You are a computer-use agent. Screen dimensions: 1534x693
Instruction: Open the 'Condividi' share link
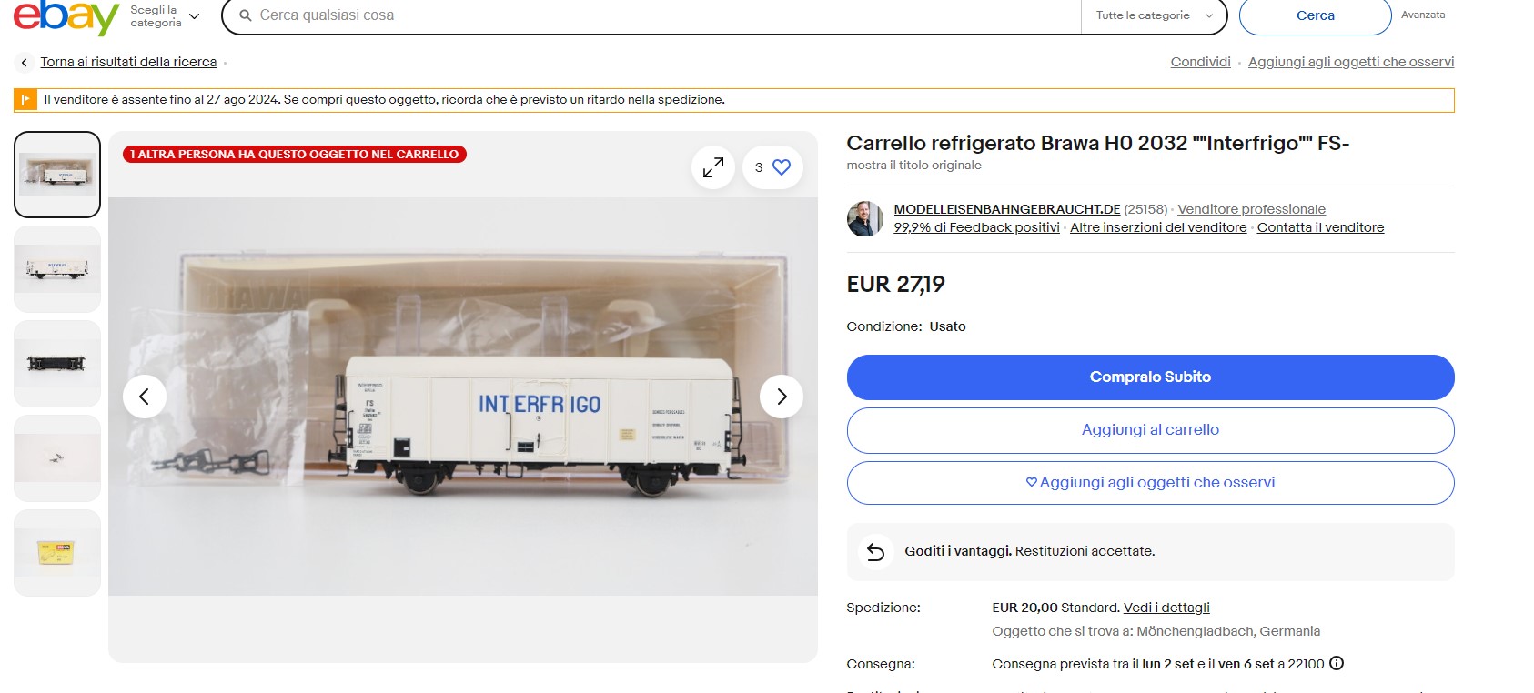click(x=1200, y=62)
